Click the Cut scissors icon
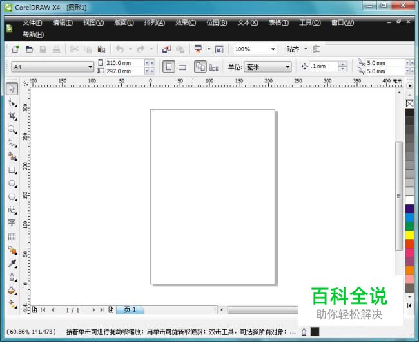The height and width of the screenshot is (342, 419). [x=74, y=50]
